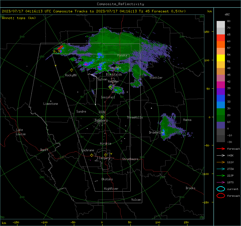Click the 'Limestone' label
Viewport: 241px width, 226px height.
click(51, 104)
